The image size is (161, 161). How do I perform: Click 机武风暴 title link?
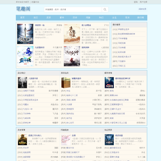[x=119, y=136]
